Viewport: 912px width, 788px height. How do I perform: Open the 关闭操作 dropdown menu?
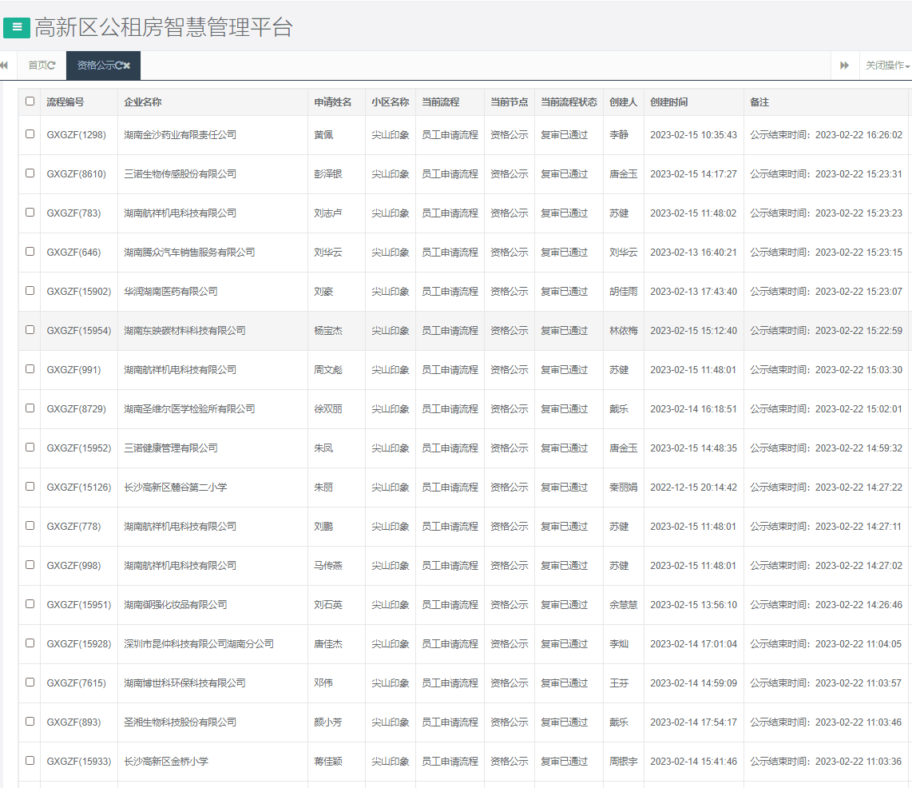(887, 66)
